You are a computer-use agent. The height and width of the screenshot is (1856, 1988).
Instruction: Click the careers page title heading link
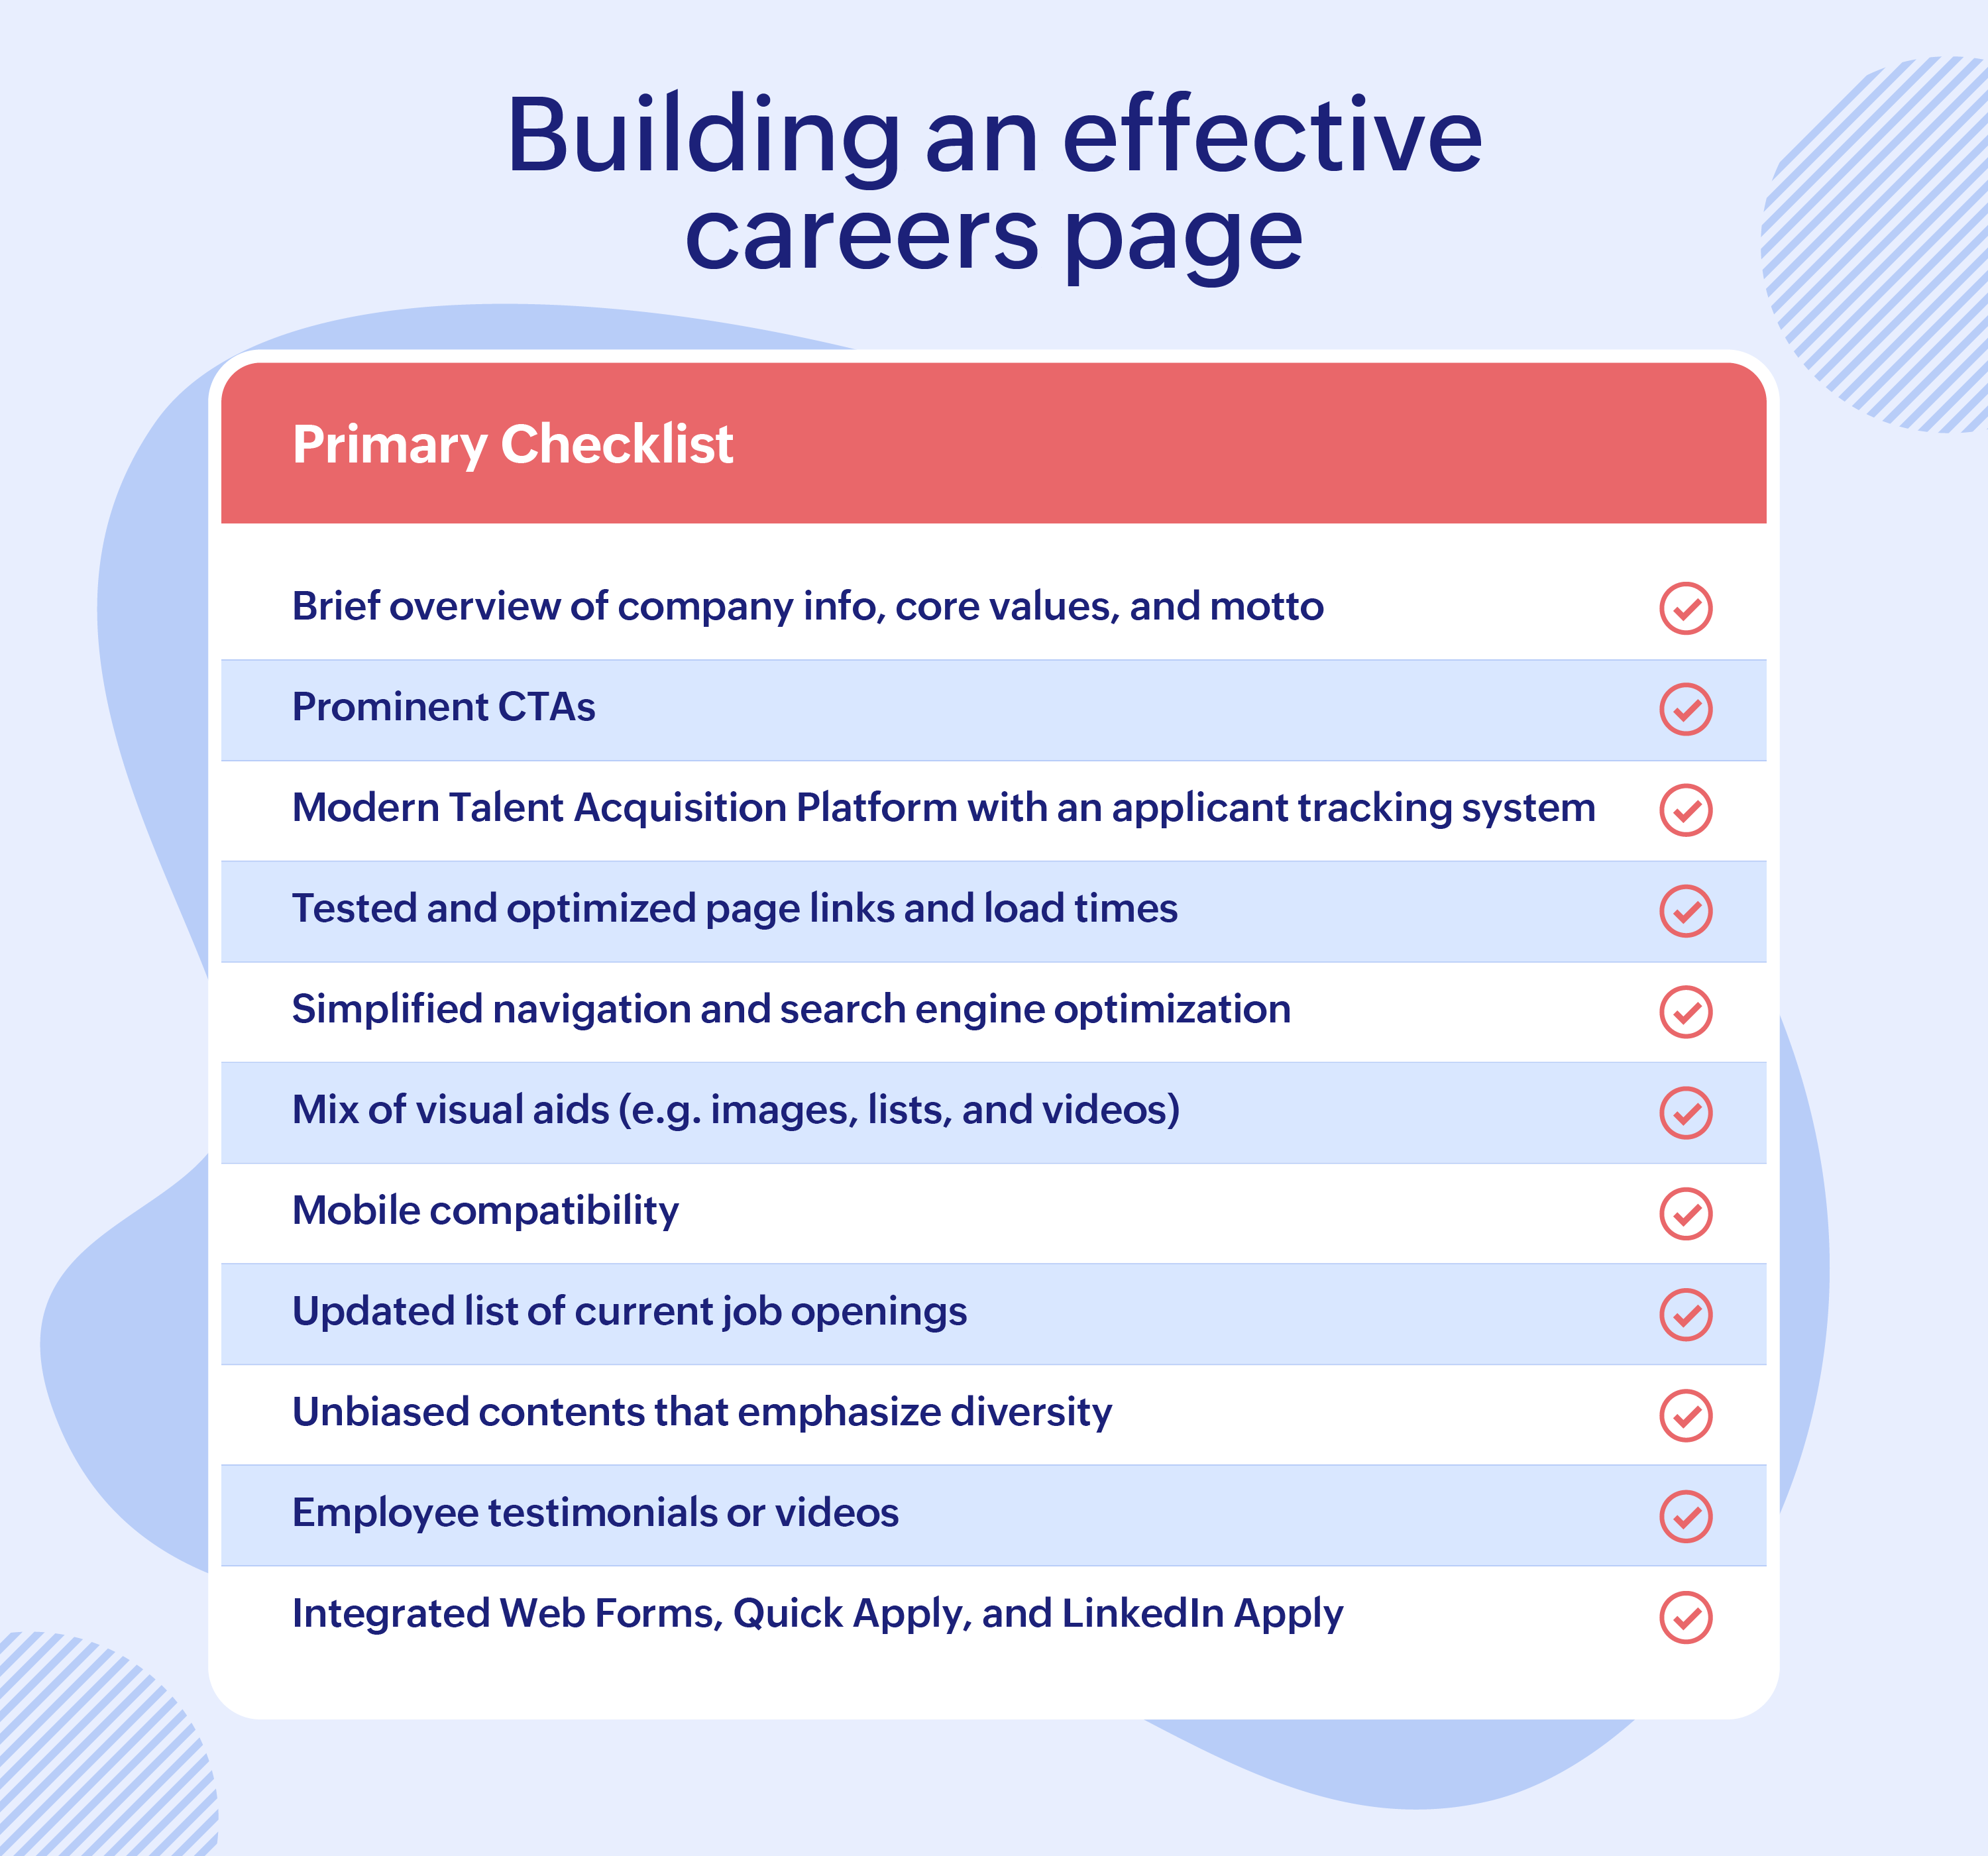click(994, 173)
